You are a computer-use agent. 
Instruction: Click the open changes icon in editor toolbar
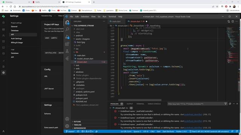[x=229, y=21]
